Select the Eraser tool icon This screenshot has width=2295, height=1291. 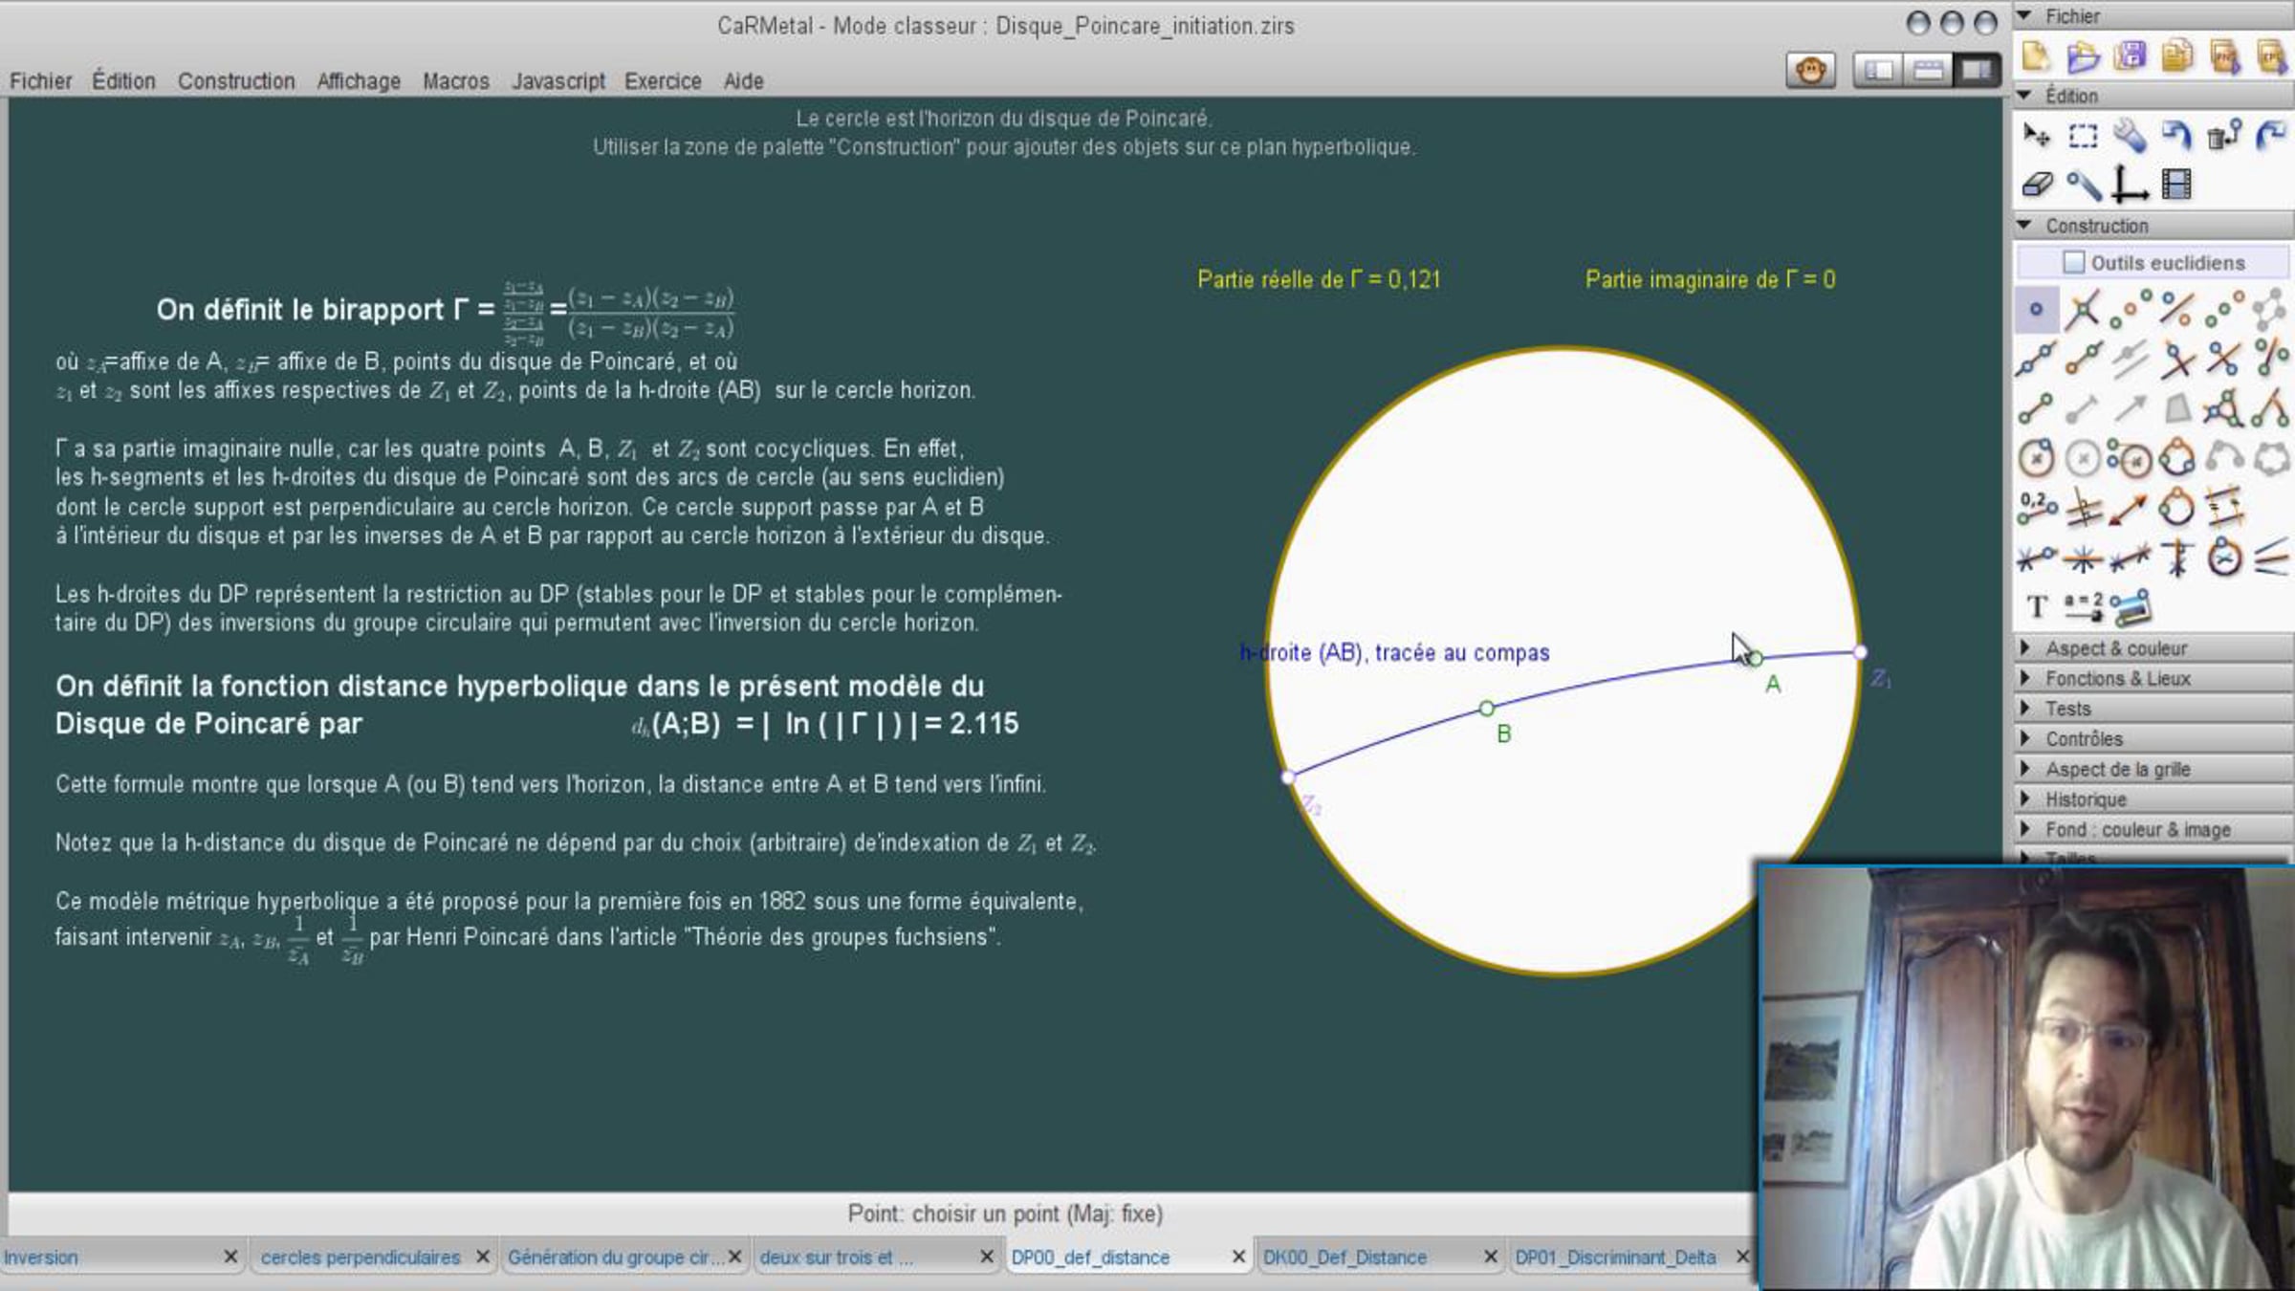point(2037,184)
